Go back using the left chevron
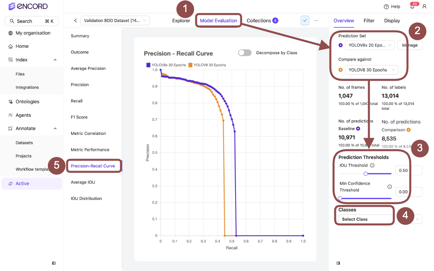434x271 pixels. 75,20
